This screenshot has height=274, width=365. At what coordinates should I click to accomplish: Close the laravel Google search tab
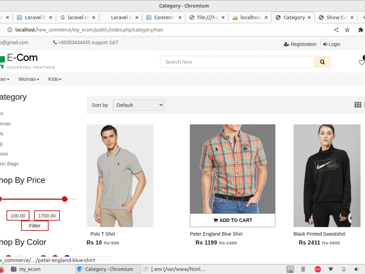(93, 18)
